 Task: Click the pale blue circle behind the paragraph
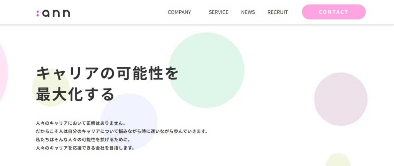click(131, 111)
